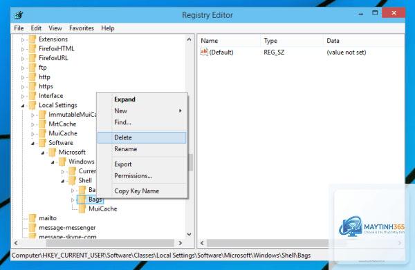Minimize the Registry Editor window
This screenshot has height=270, width=415.
coord(361,13)
